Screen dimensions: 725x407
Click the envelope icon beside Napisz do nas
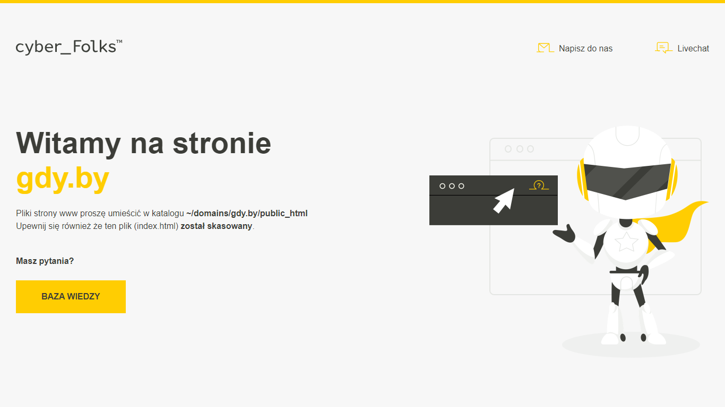545,48
